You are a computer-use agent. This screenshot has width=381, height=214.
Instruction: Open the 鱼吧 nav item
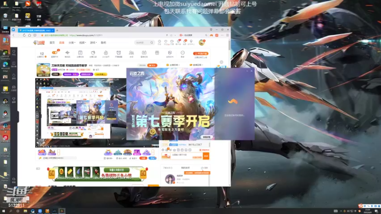(x=103, y=43)
